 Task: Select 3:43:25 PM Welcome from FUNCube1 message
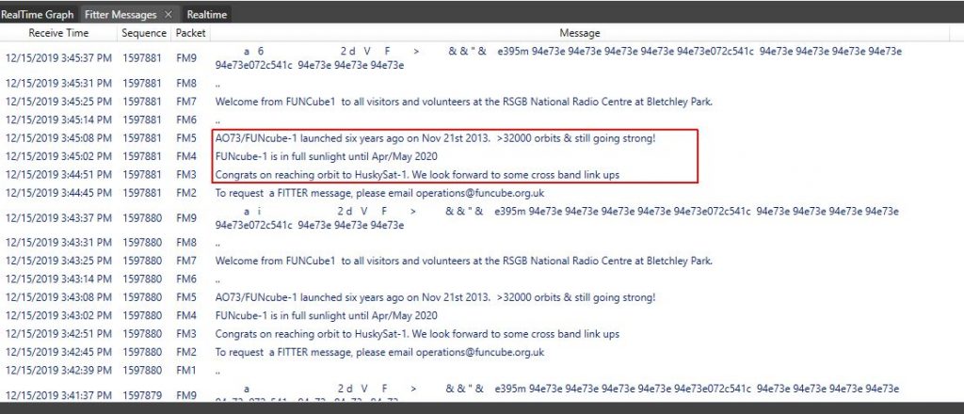[464, 261]
